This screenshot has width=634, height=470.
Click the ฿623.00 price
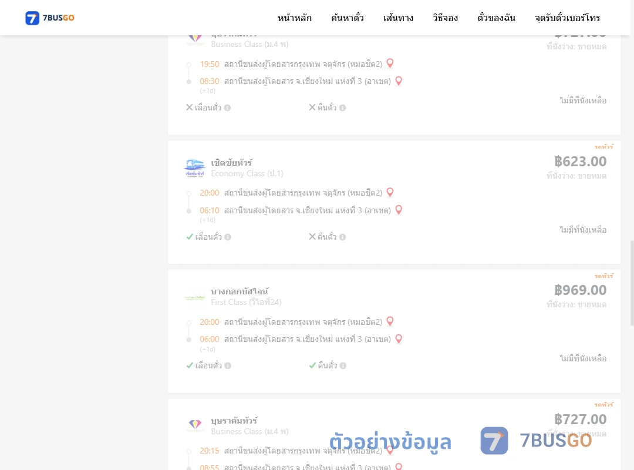(580, 162)
